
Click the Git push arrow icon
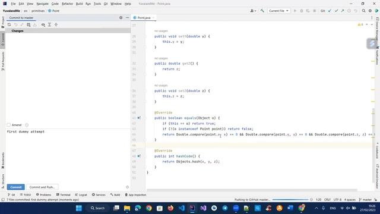click(343, 11)
